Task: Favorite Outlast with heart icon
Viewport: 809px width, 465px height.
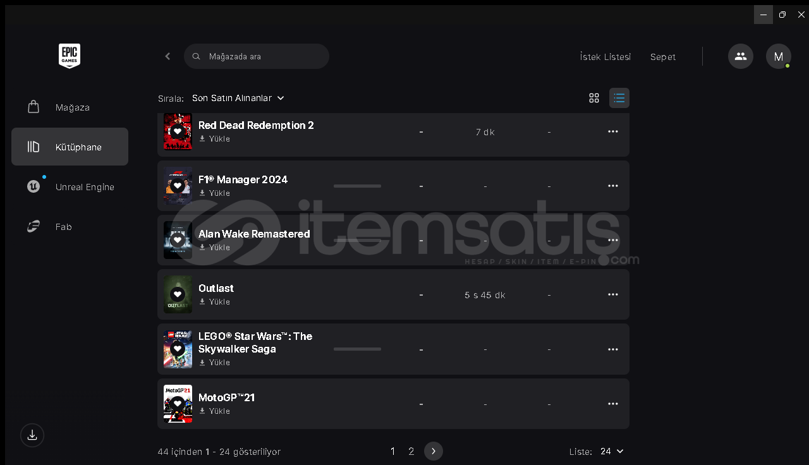Action: click(178, 294)
